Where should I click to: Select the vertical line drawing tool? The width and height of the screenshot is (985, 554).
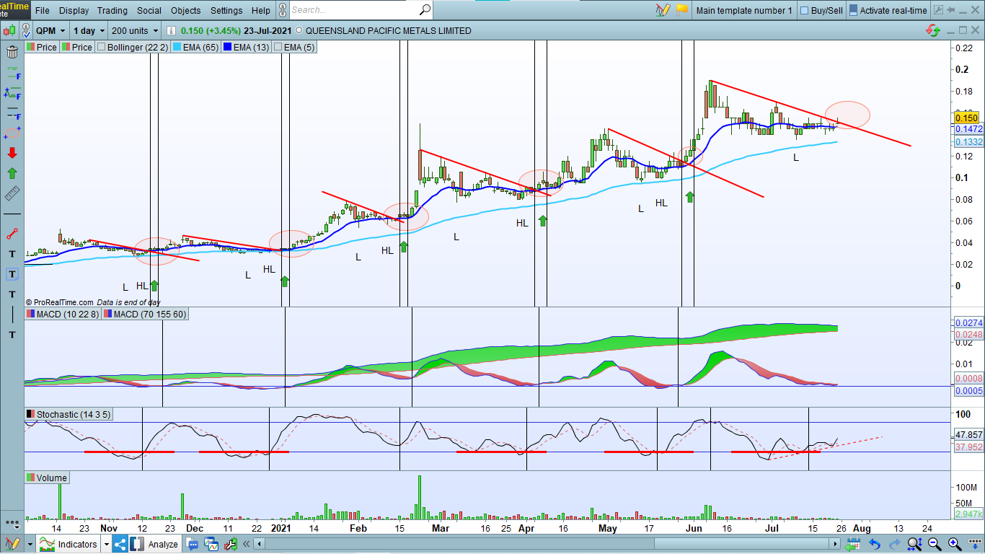(12, 315)
